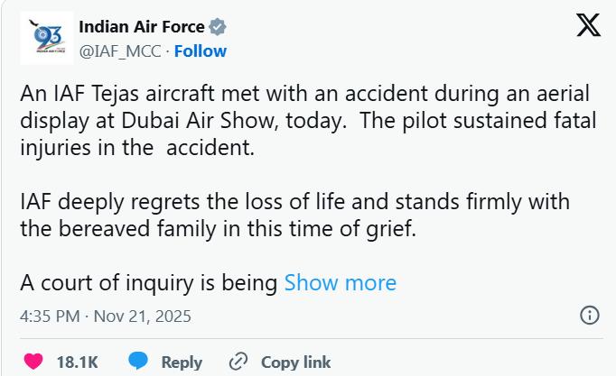Image resolution: width=616 pixels, height=376 pixels.
Task: Click the X logo
Action: pos(588,27)
